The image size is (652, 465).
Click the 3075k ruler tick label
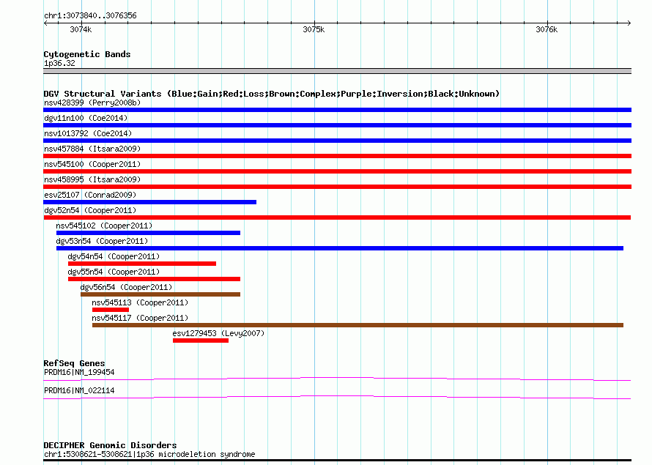314,29
